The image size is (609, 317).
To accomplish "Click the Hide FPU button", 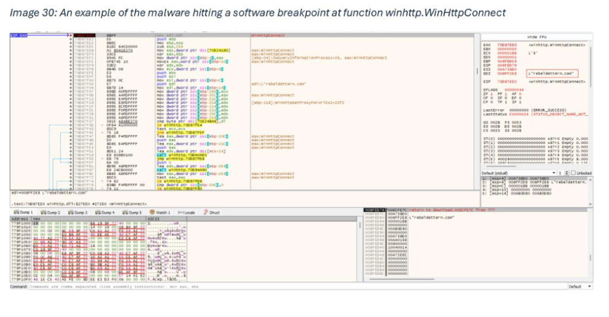I will (536, 37).
